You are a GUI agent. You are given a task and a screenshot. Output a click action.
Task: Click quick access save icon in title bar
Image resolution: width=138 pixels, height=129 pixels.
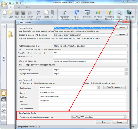tap(10, 3)
